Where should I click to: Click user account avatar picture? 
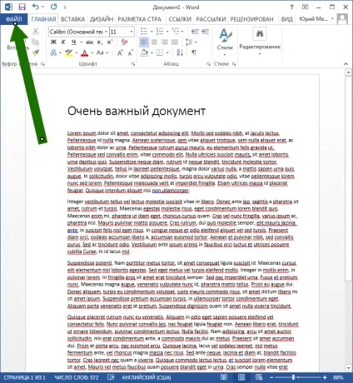pyautogui.click(x=342, y=19)
